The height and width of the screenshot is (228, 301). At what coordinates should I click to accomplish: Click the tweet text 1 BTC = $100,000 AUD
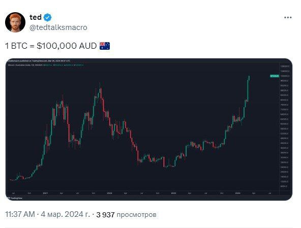(x=51, y=46)
